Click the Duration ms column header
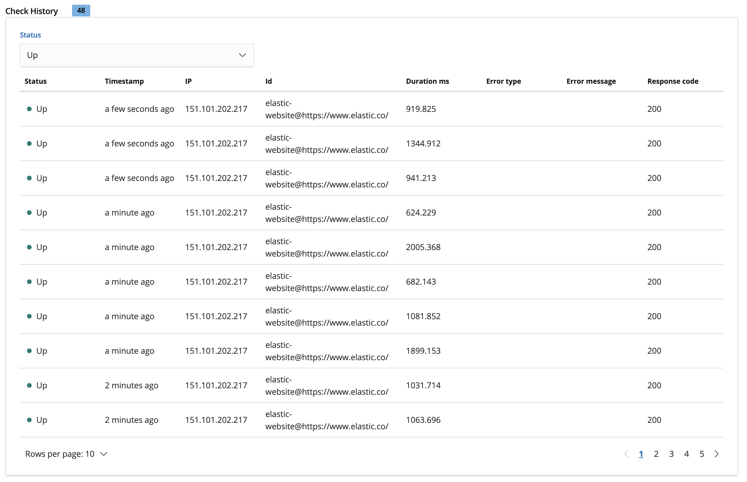 click(427, 81)
